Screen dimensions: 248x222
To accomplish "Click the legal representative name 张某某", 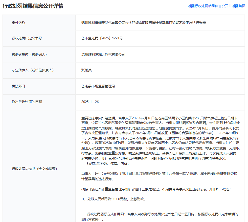I will 87,70.
